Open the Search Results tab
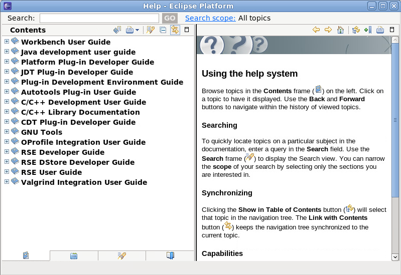The height and width of the screenshot is (275, 401). (122, 256)
